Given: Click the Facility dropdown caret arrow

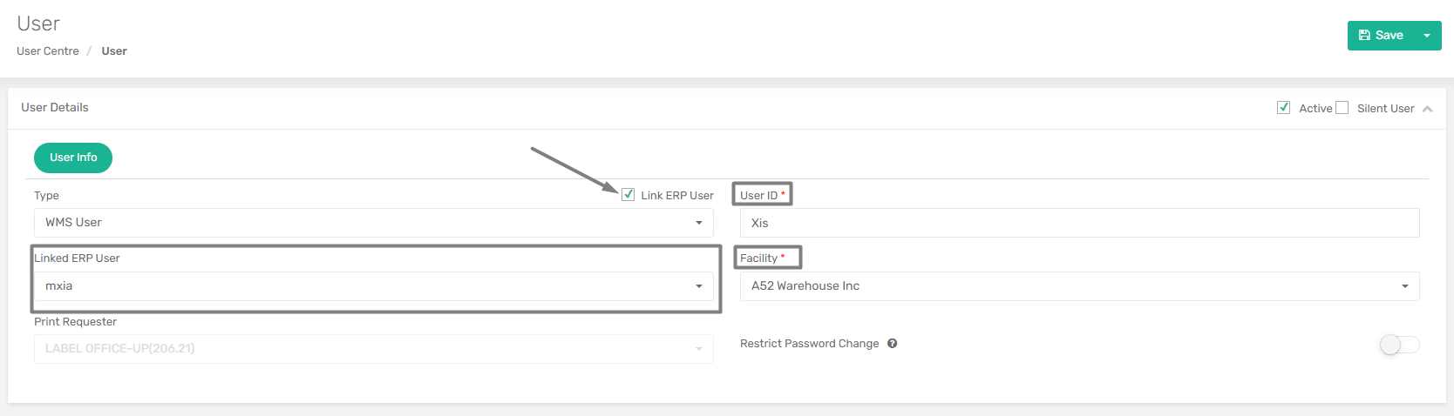Looking at the screenshot, I should (x=1404, y=286).
